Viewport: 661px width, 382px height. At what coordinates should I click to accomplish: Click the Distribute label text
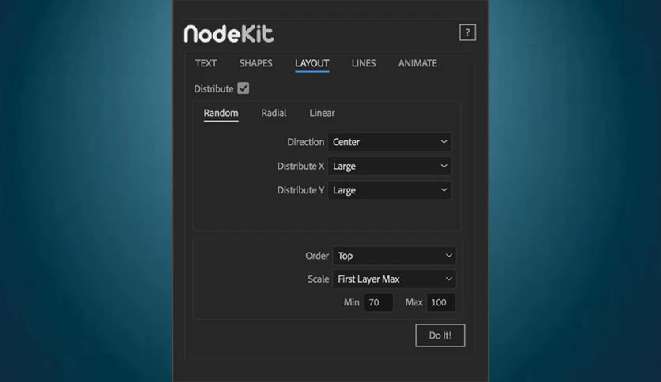213,88
